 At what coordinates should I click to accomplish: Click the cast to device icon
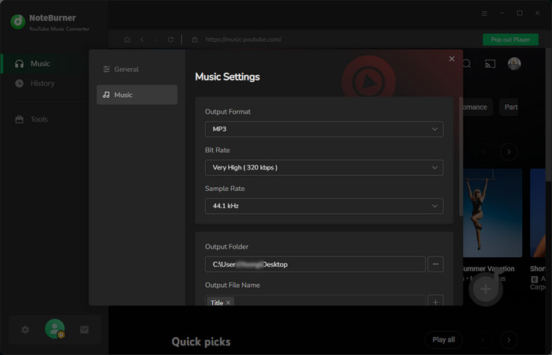(x=489, y=64)
